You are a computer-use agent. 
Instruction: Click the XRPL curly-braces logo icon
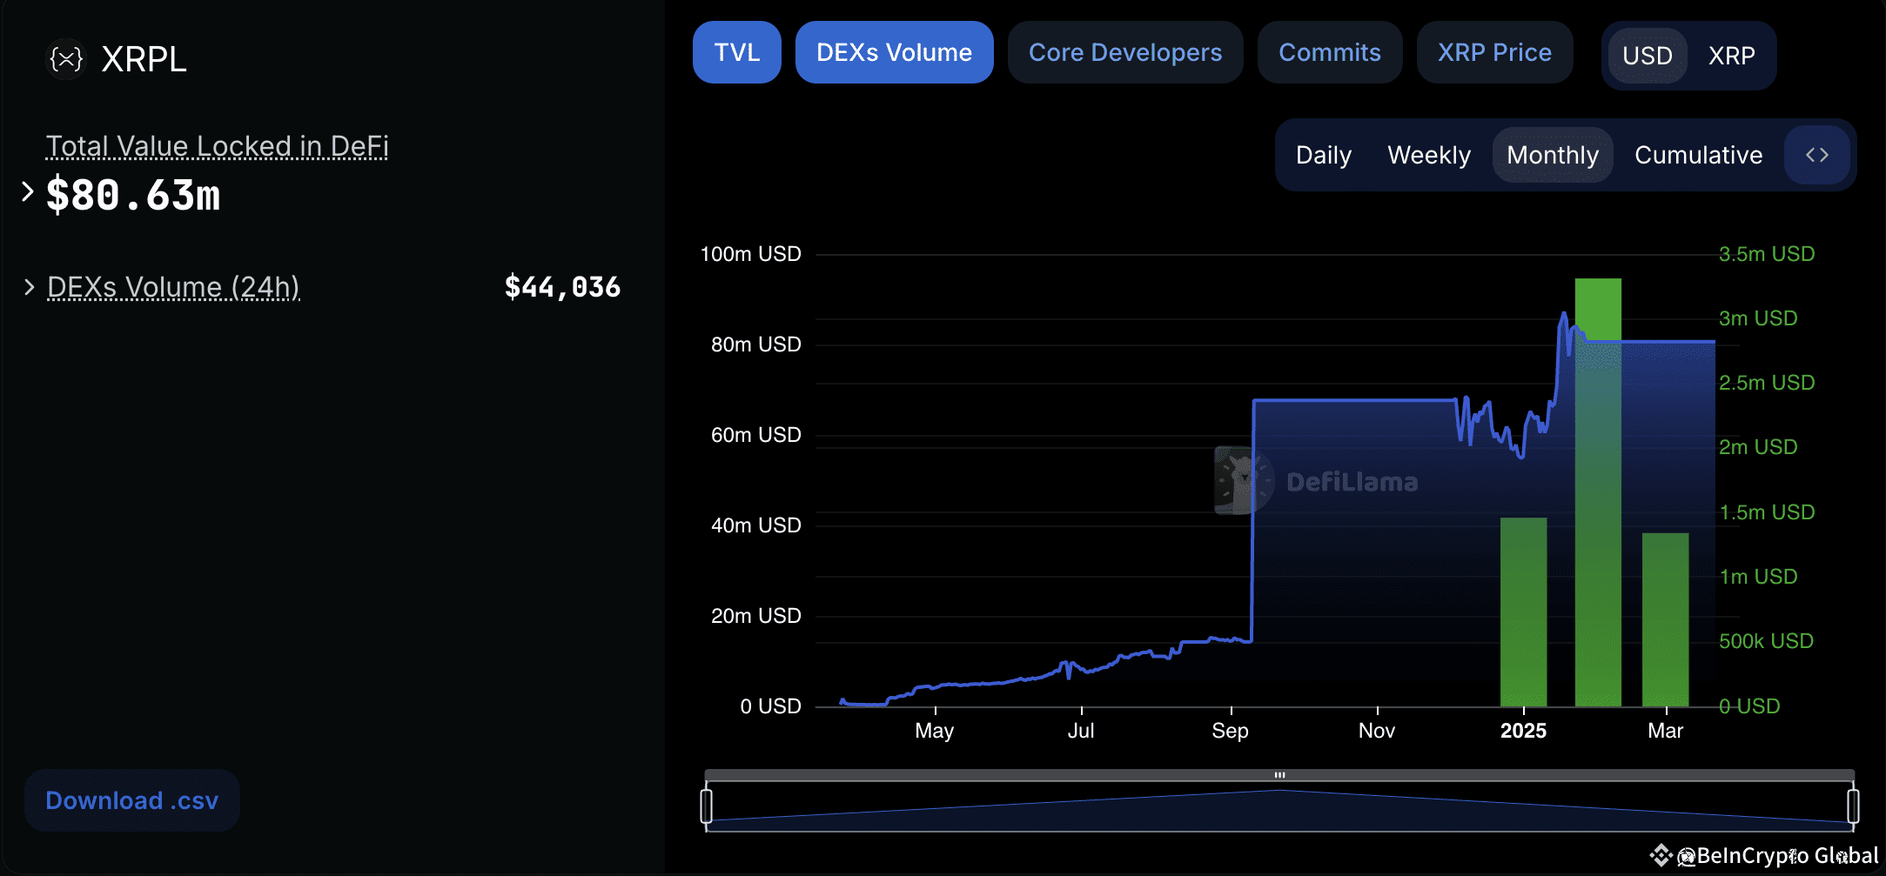[65, 58]
